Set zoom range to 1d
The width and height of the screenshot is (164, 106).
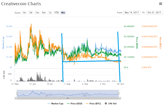24,13
